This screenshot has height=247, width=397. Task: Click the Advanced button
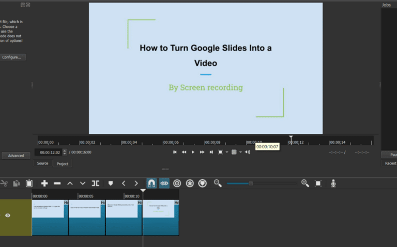click(x=16, y=156)
